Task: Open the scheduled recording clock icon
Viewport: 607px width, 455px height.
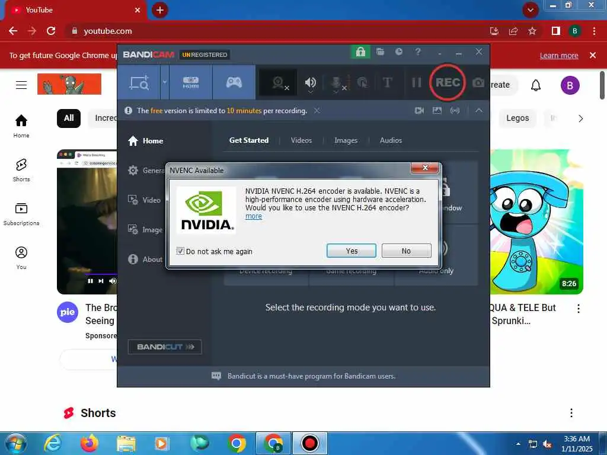Action: point(399,52)
